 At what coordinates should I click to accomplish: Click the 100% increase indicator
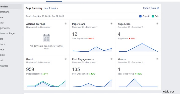[138, 74]
